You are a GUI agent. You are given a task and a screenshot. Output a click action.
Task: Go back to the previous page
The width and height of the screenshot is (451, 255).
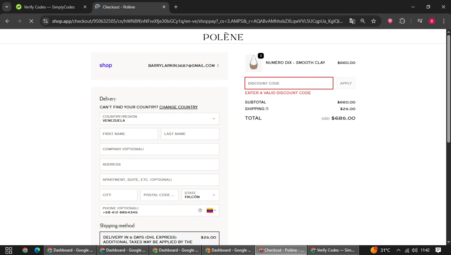[8, 21]
